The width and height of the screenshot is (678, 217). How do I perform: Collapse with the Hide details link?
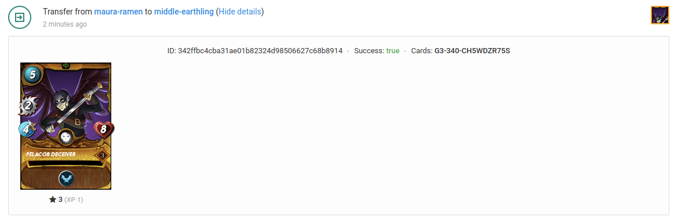click(x=240, y=12)
